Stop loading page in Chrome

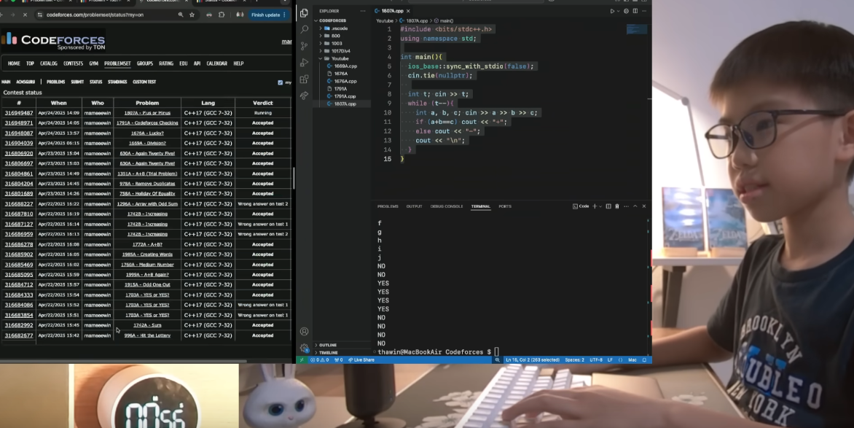25,15
